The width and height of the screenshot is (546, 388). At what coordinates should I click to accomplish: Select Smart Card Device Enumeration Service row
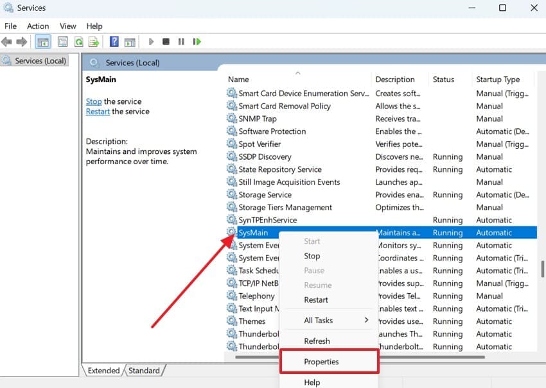(380, 93)
